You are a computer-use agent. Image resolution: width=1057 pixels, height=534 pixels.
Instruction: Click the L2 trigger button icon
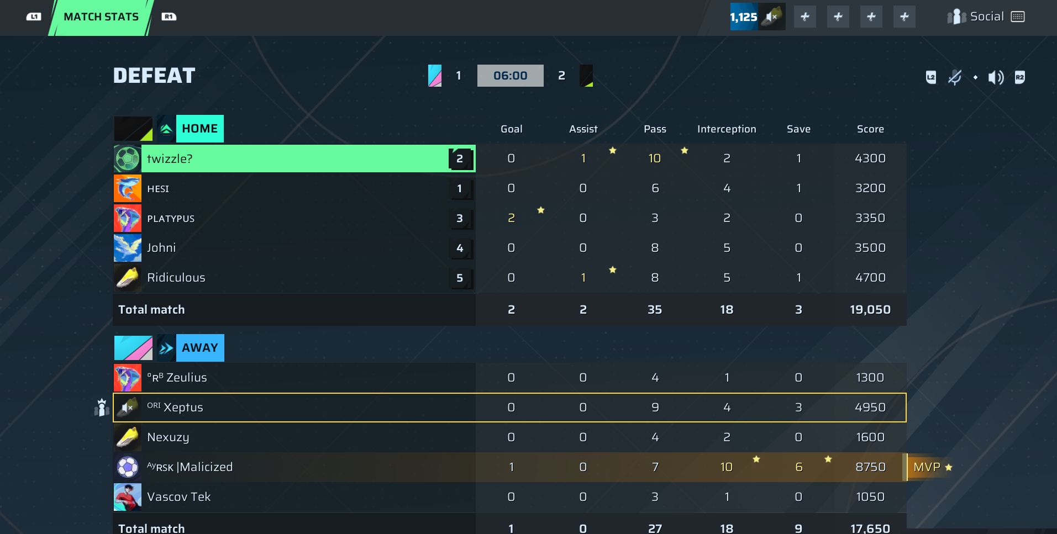coord(931,77)
